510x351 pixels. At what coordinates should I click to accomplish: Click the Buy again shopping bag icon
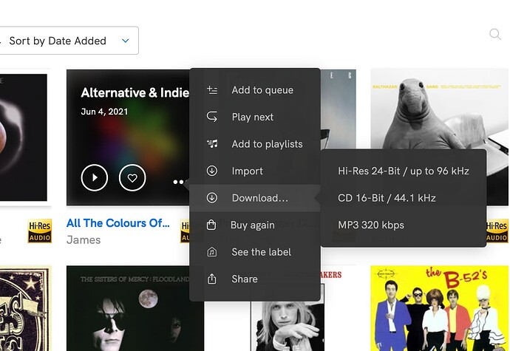coord(212,225)
